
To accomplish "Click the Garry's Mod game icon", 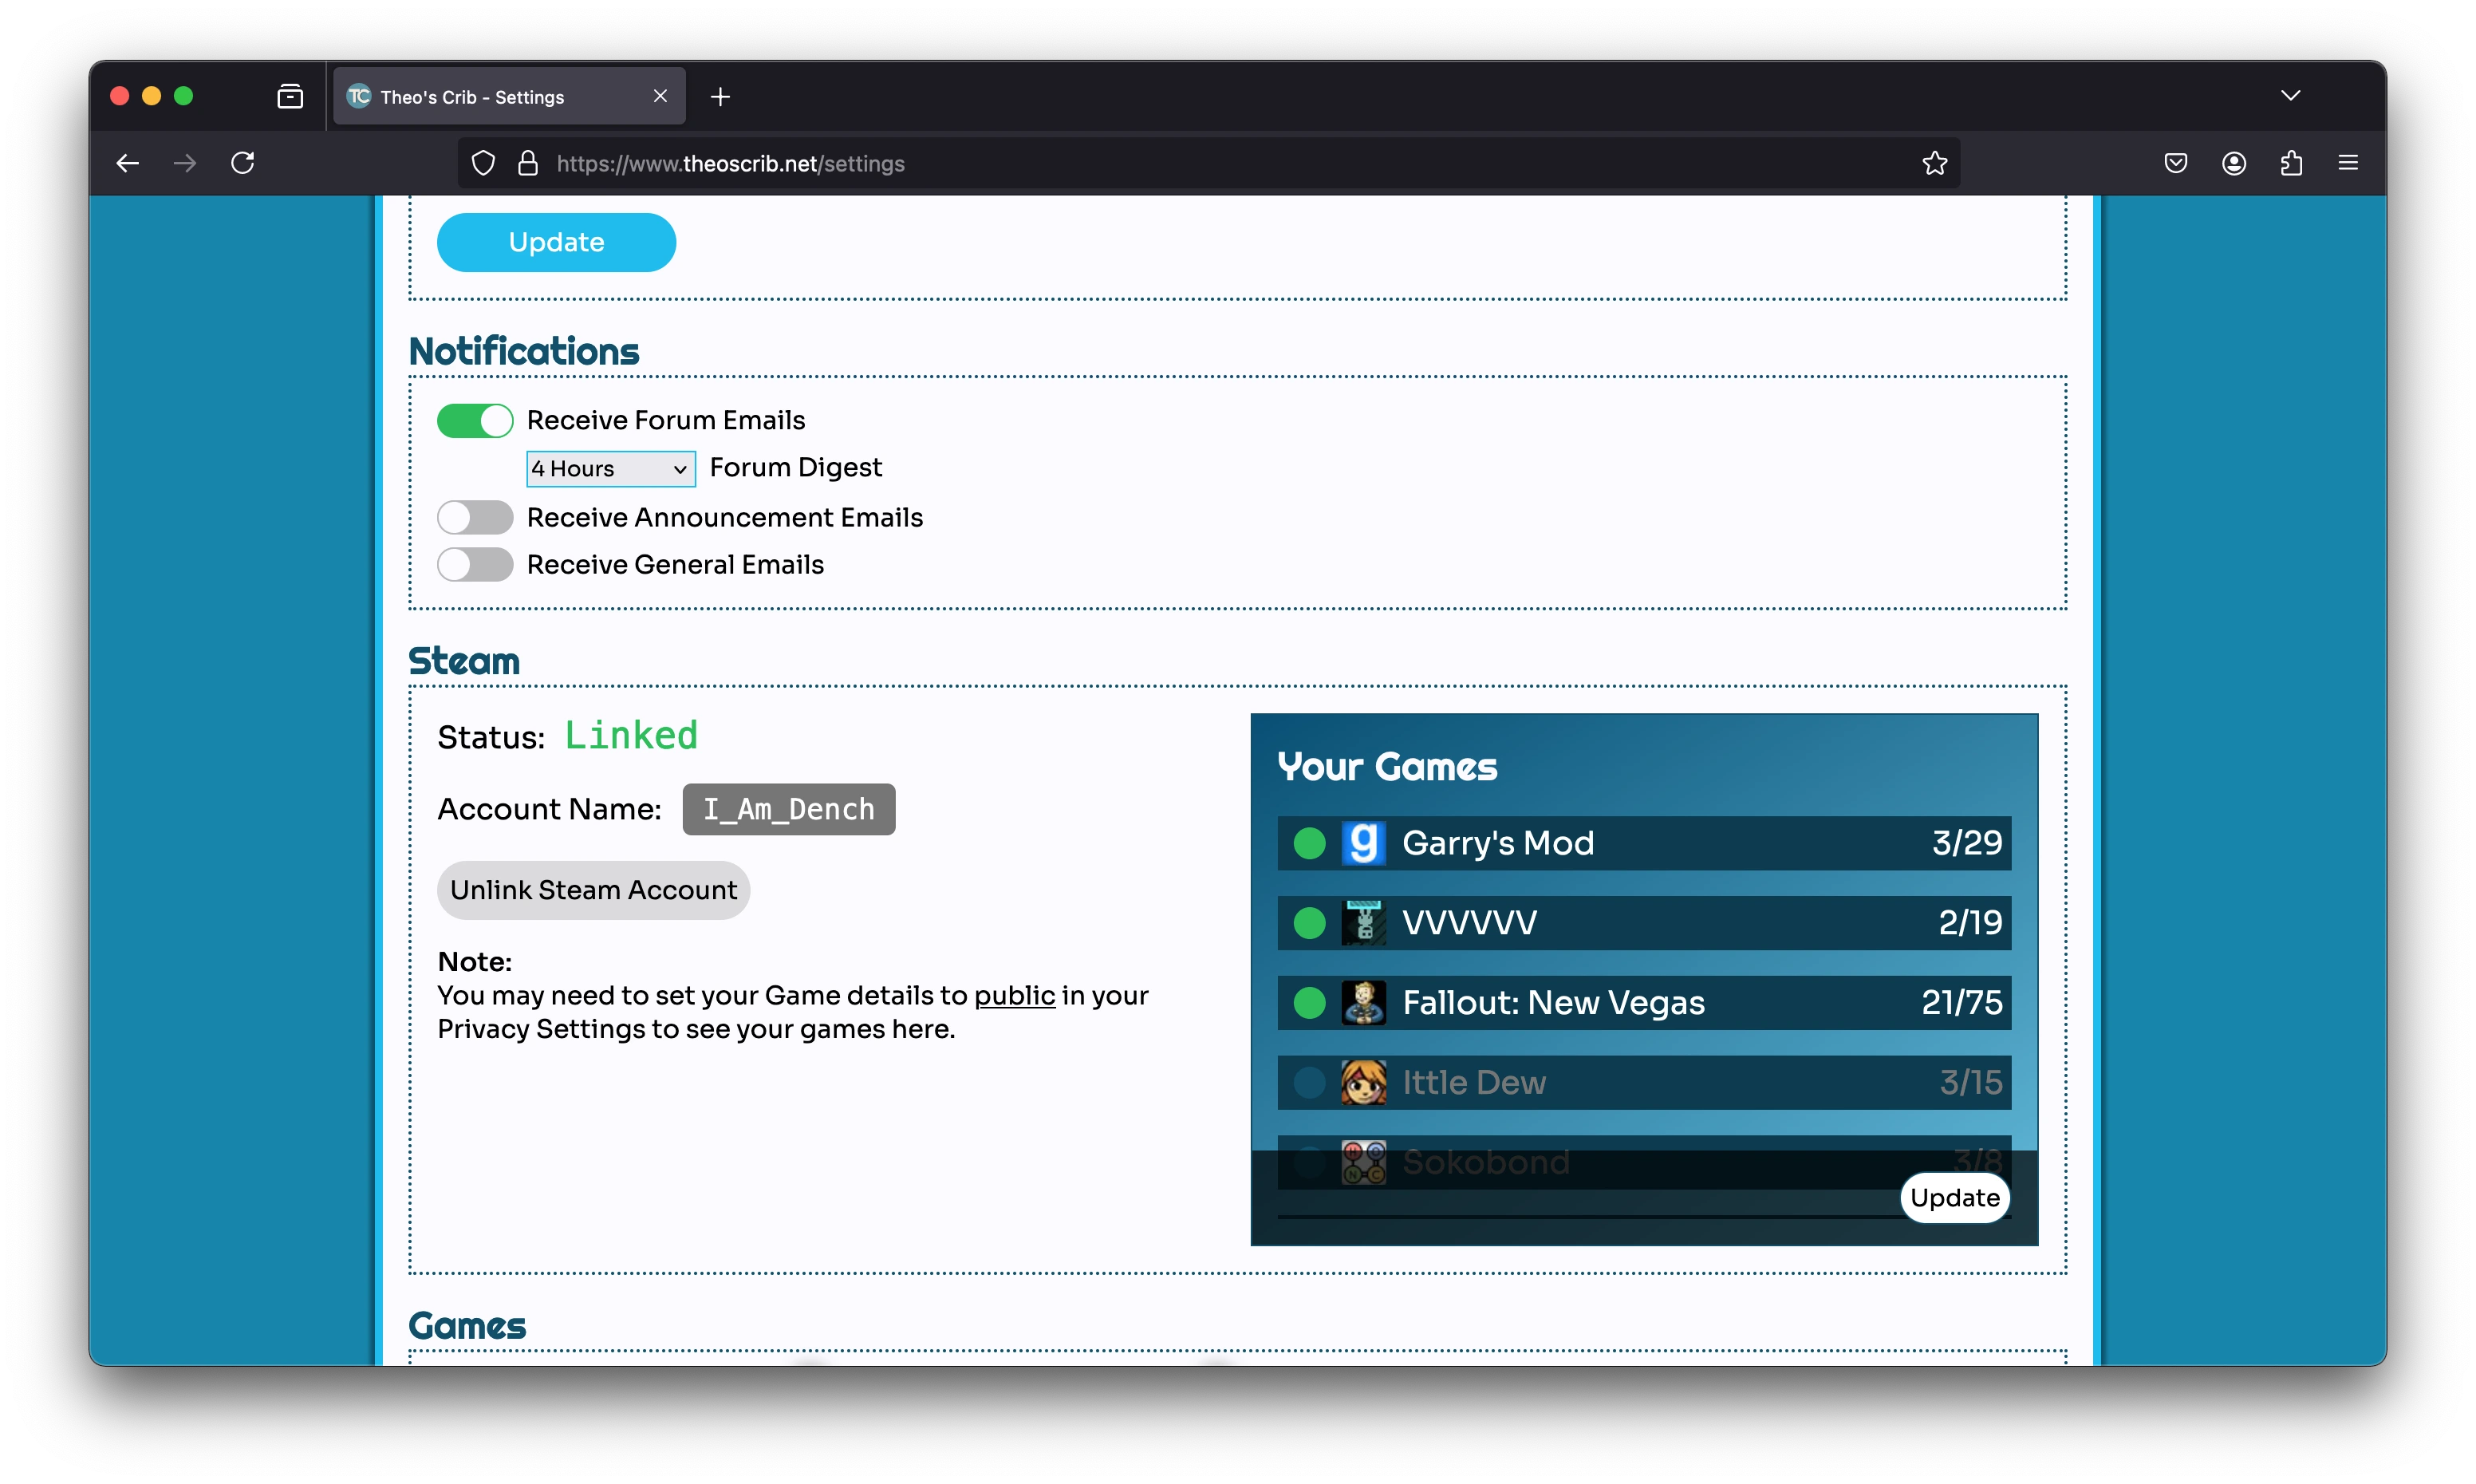I will 1362,843.
